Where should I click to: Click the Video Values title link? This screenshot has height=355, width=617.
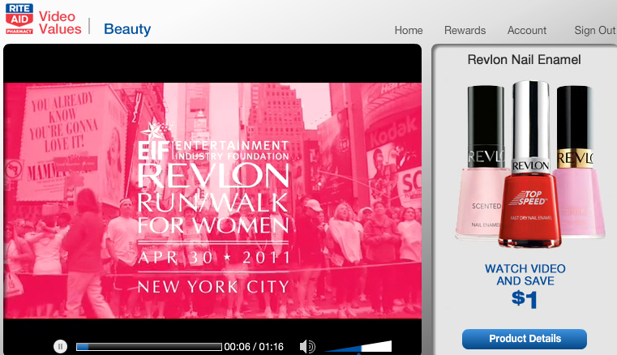[60, 23]
